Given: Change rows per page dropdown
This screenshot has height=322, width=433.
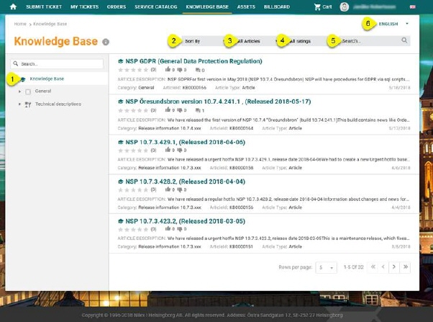Looking at the screenshot, I should (x=327, y=267).
